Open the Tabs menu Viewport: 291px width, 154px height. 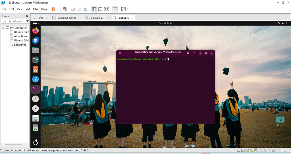pyautogui.click(x=35, y=9)
